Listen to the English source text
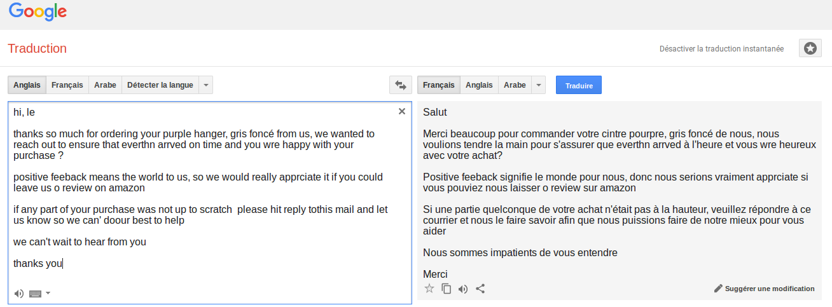This screenshot has height=307, width=832. click(19, 294)
